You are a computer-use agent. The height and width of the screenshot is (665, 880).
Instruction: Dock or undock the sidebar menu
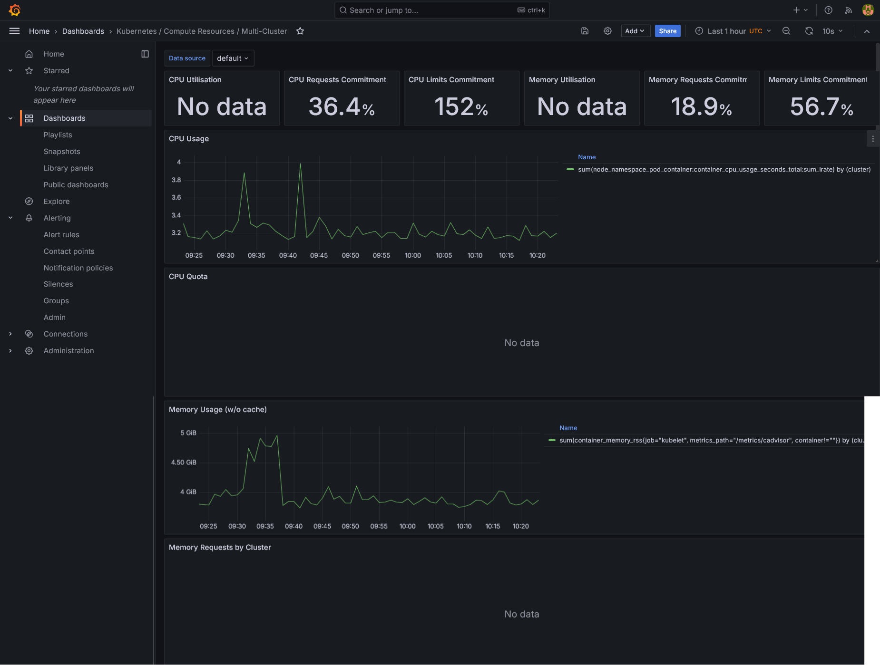[x=145, y=54]
